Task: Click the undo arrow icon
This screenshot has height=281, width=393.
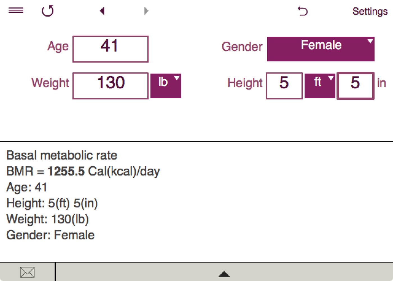Action: point(303,11)
